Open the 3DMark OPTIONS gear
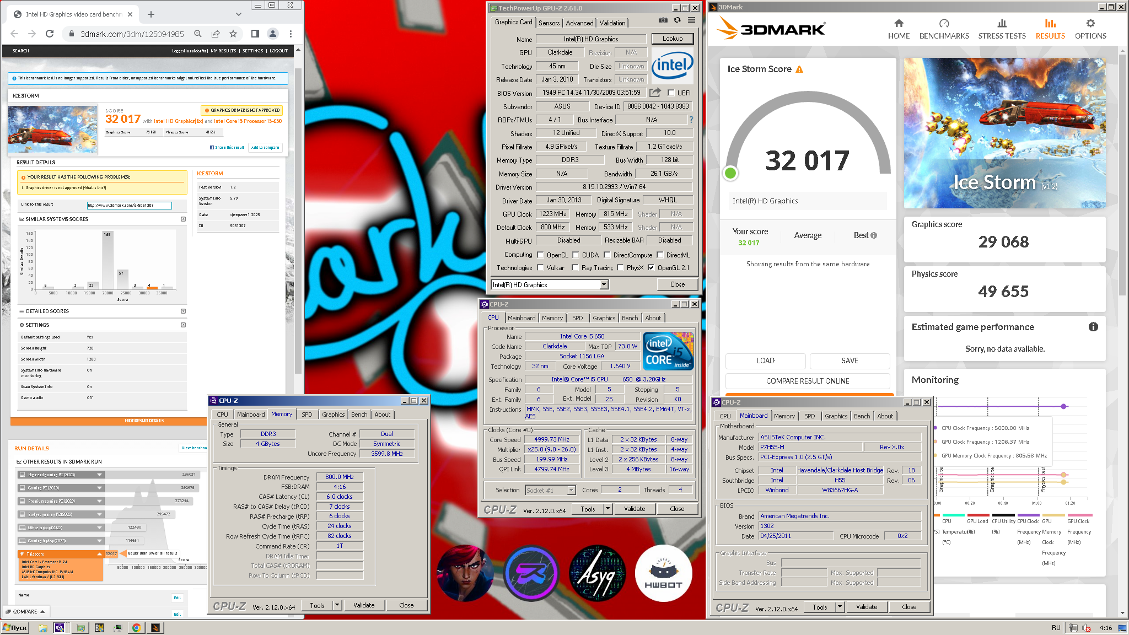The width and height of the screenshot is (1129, 635). point(1090,29)
